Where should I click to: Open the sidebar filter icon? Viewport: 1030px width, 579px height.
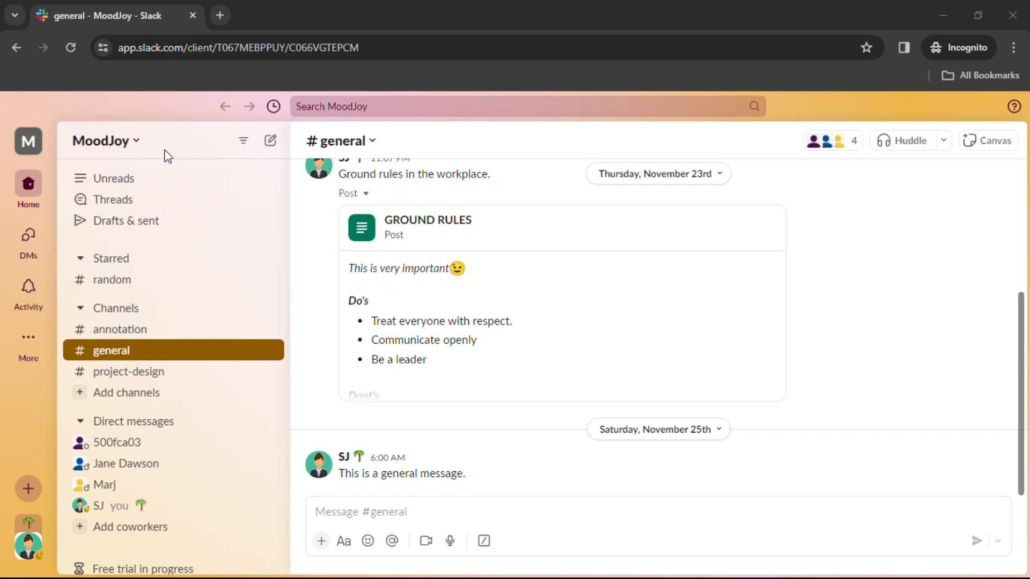pos(243,140)
